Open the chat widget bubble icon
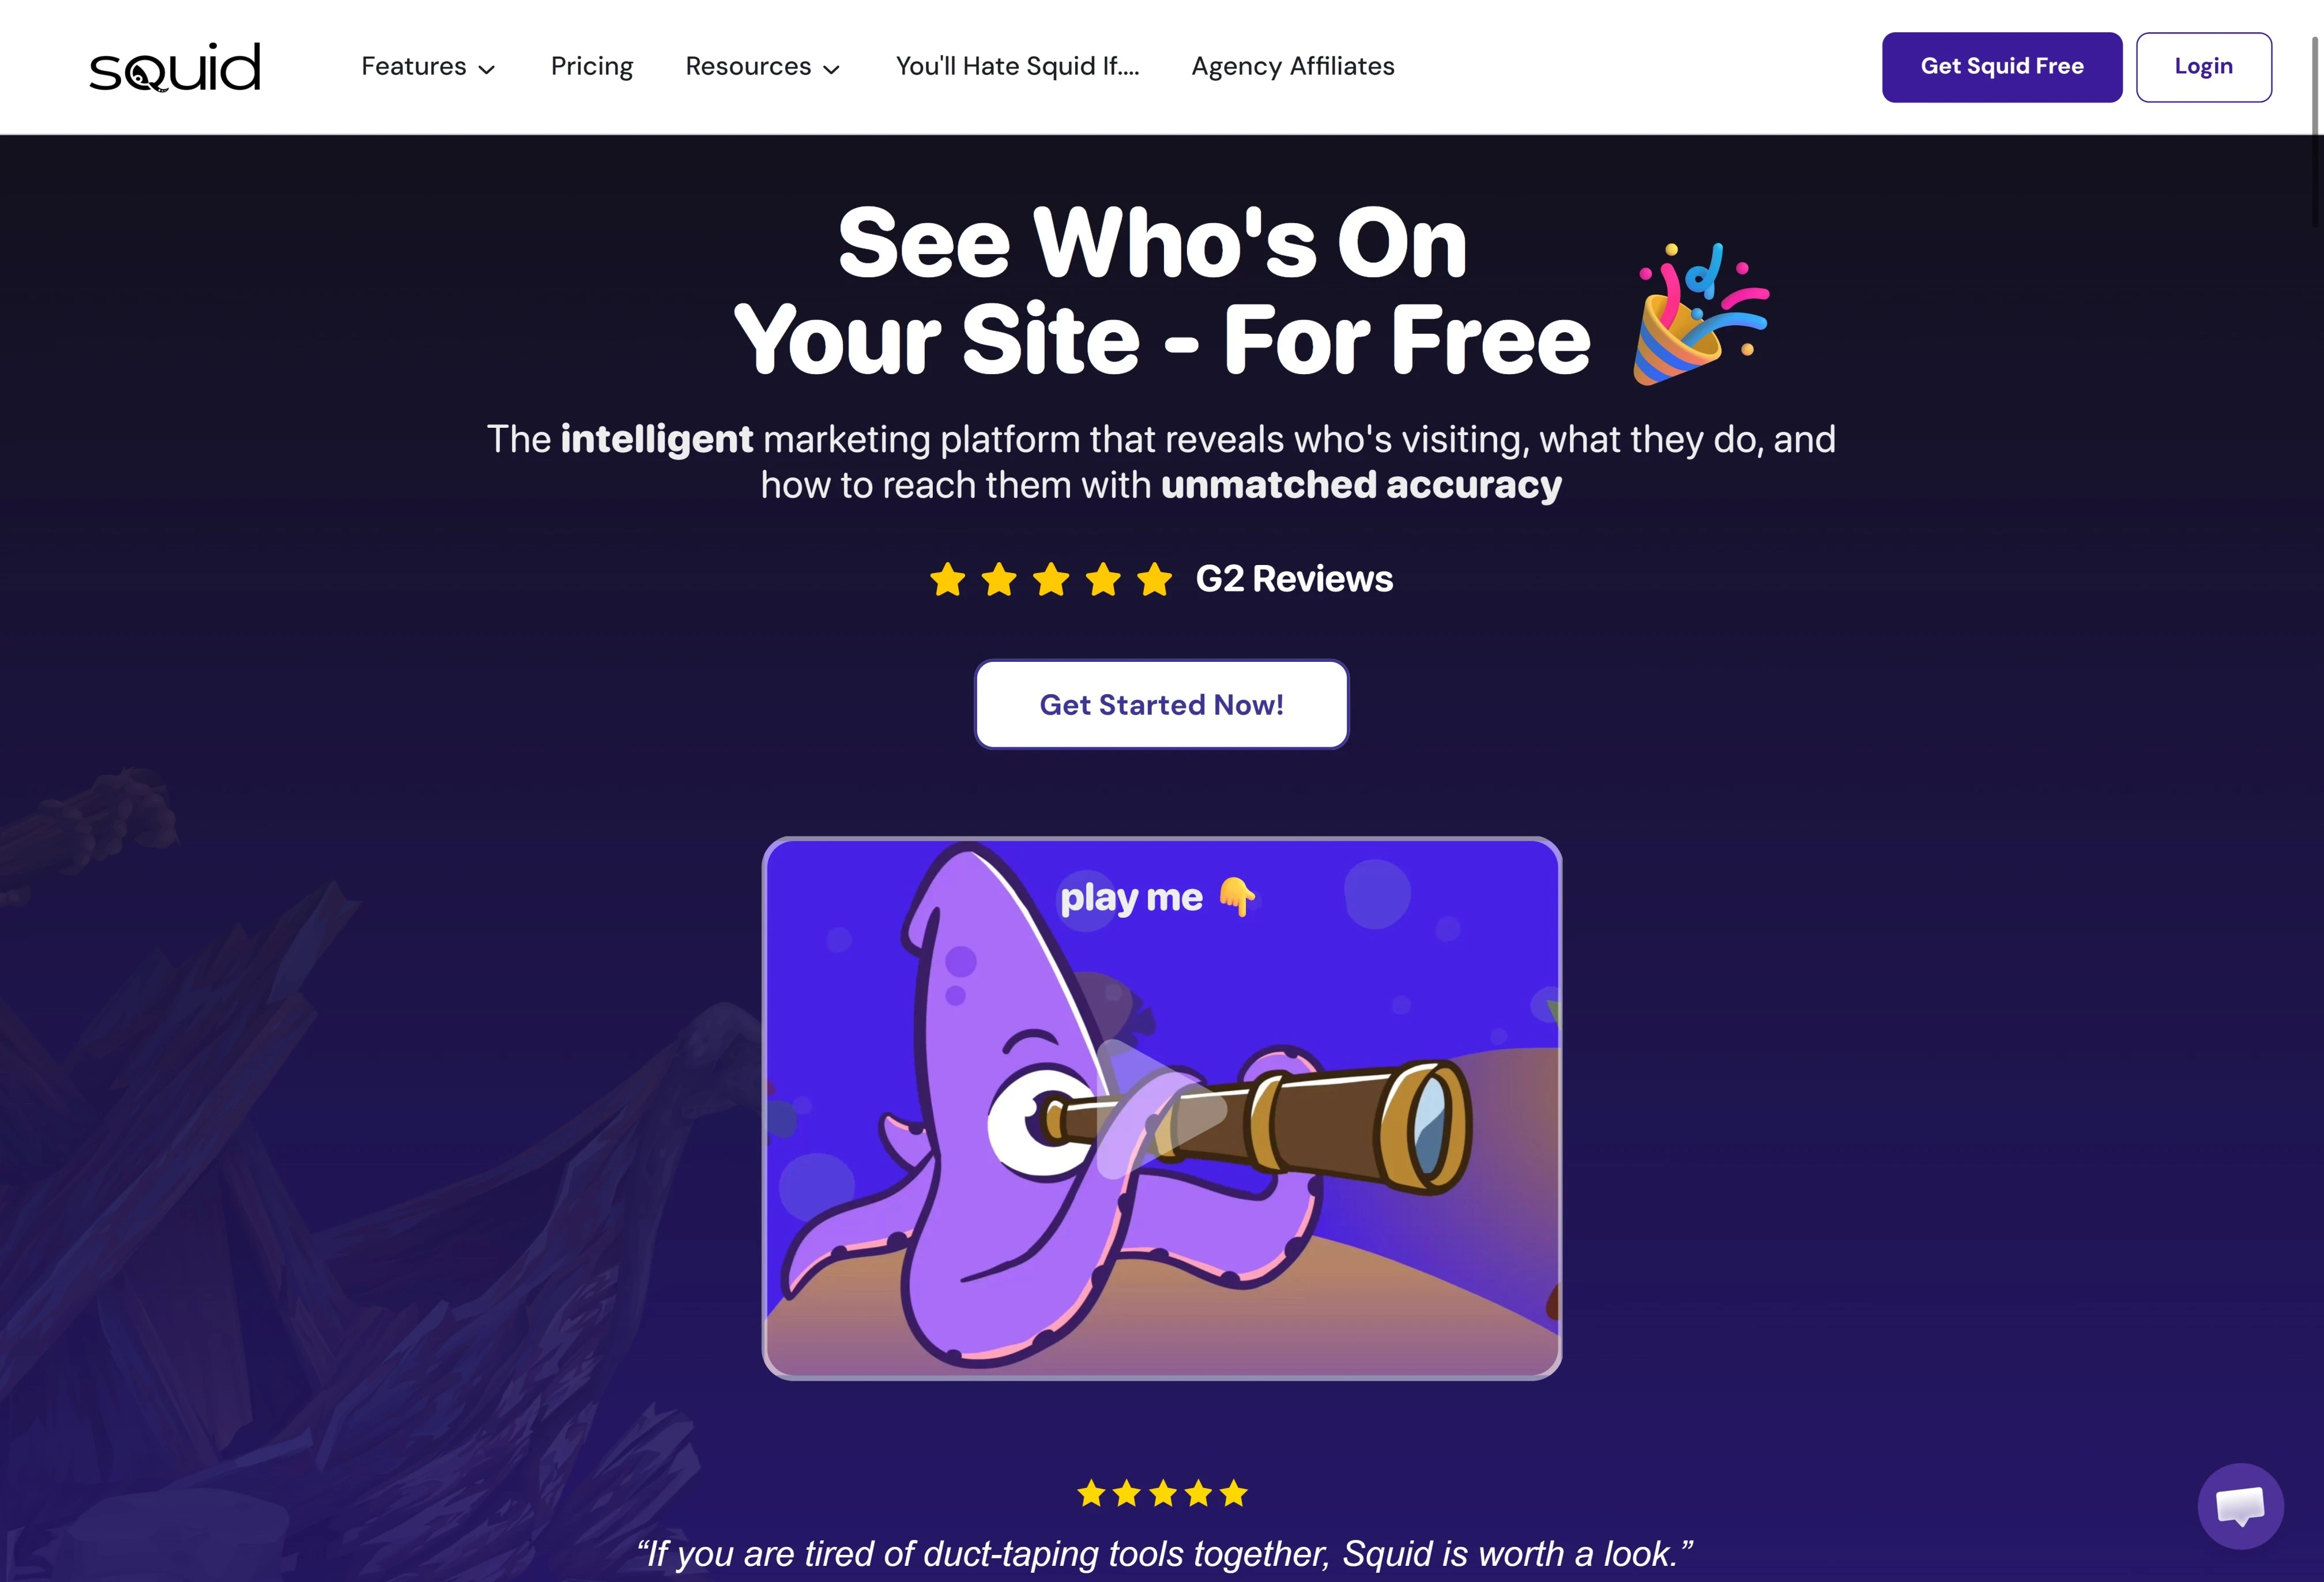2324x1582 pixels. pyautogui.click(x=2240, y=1506)
